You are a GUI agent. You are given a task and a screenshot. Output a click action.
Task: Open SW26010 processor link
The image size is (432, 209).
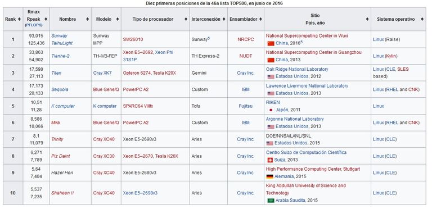click(133, 39)
